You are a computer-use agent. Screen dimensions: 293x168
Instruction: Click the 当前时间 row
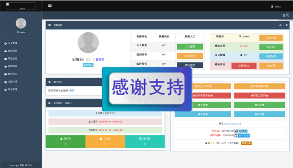(105, 130)
